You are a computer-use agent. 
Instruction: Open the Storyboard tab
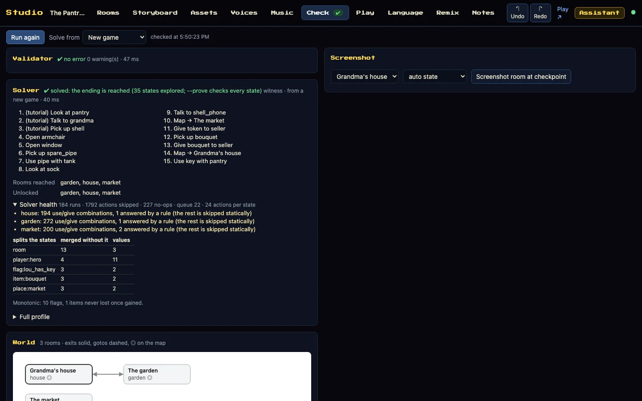point(155,13)
